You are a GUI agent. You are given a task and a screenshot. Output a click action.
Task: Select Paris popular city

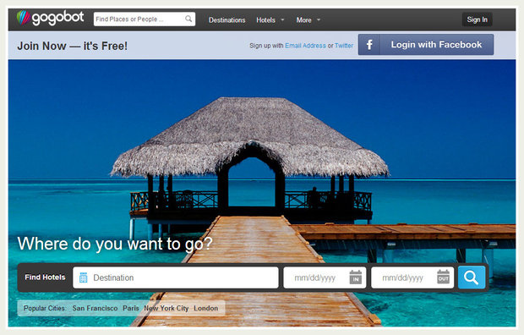(131, 308)
